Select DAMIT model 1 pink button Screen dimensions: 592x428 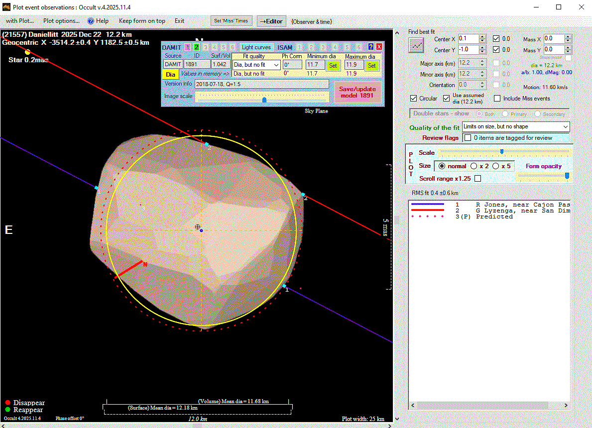click(x=187, y=47)
